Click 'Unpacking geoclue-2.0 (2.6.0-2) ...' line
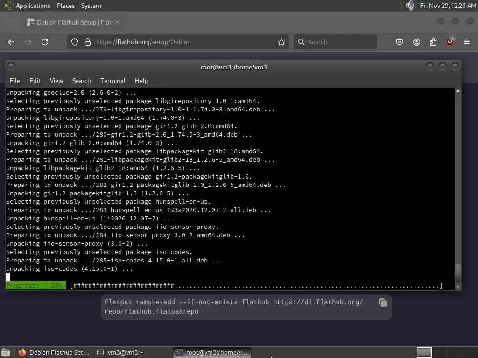 71,93
